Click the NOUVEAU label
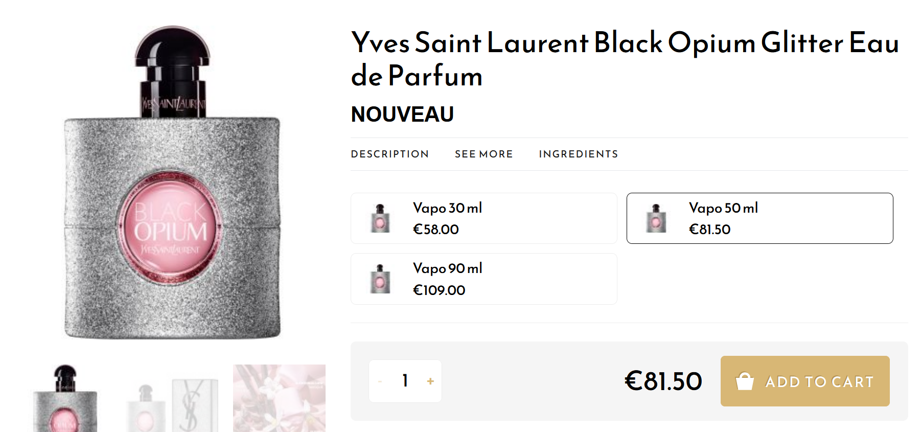This screenshot has width=921, height=432. click(402, 114)
